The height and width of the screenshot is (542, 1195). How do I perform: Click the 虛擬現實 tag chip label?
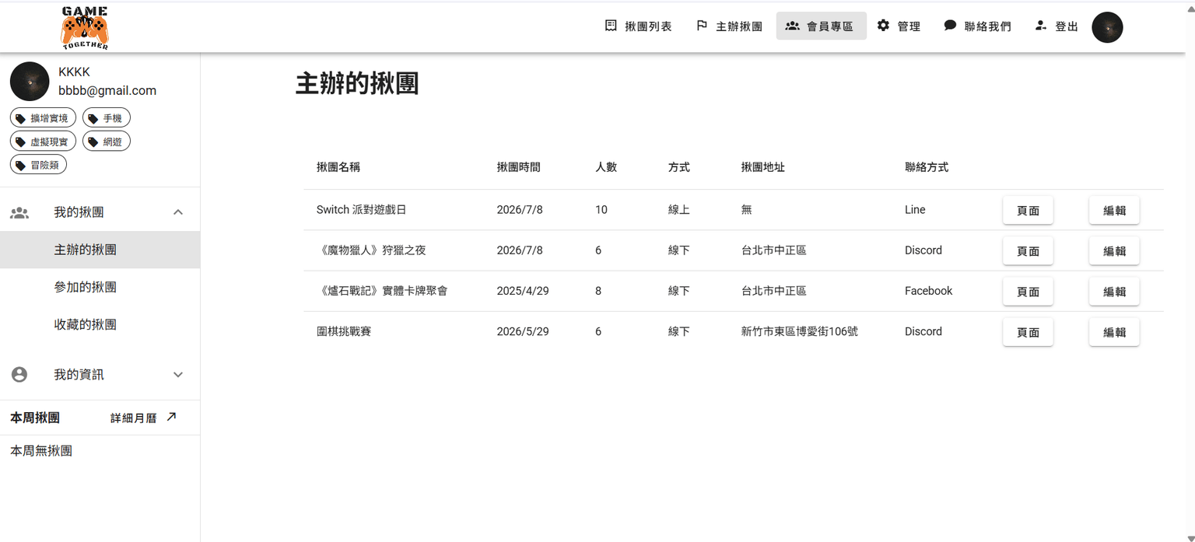tap(49, 142)
